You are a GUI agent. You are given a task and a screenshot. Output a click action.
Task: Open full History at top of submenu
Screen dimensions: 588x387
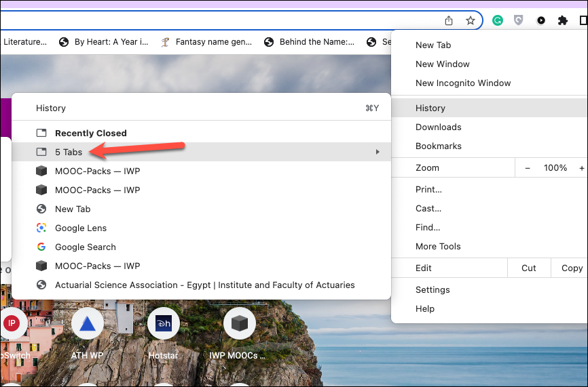pyautogui.click(x=202, y=108)
